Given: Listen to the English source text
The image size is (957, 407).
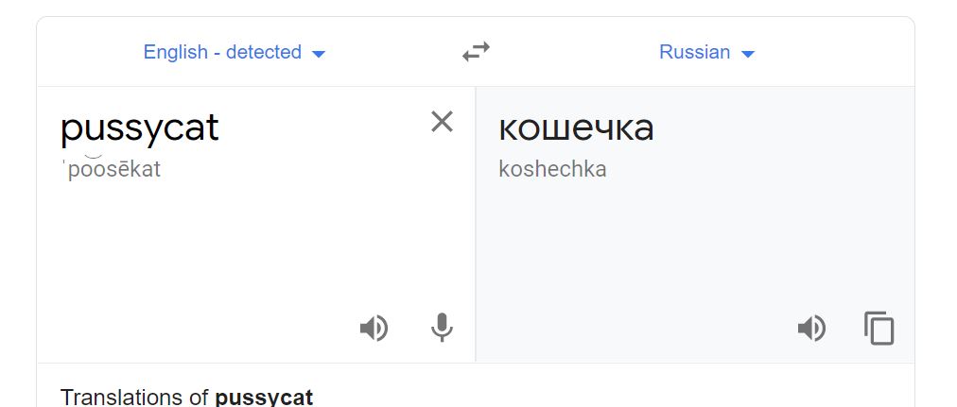Looking at the screenshot, I should [x=374, y=328].
